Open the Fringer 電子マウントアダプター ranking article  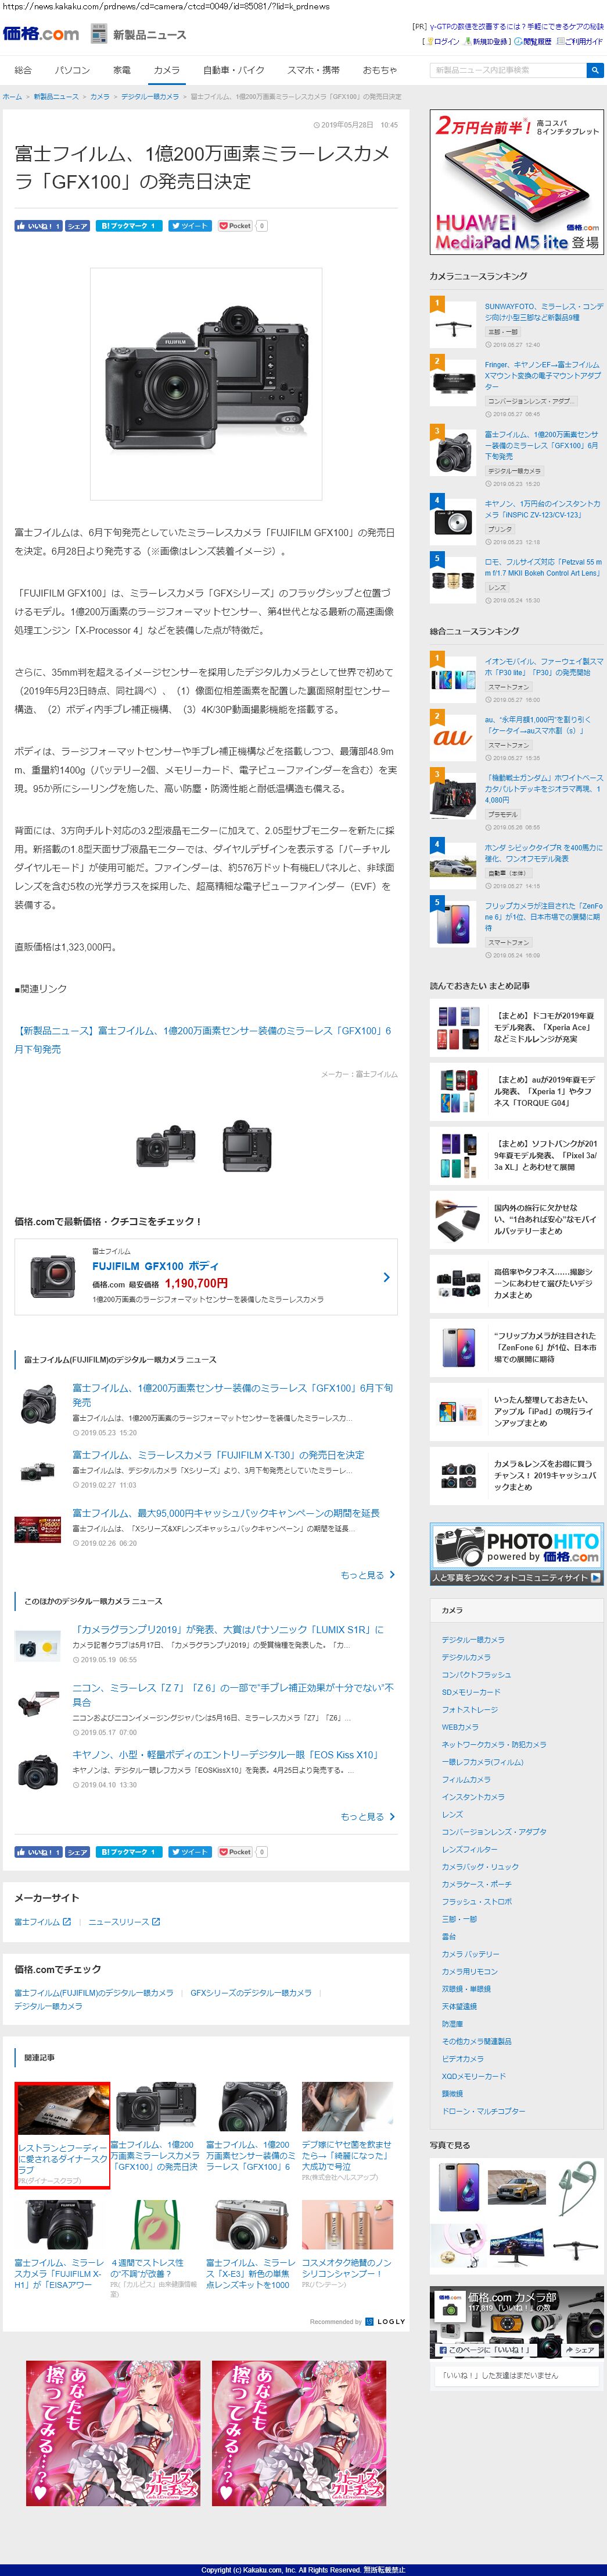point(543,375)
